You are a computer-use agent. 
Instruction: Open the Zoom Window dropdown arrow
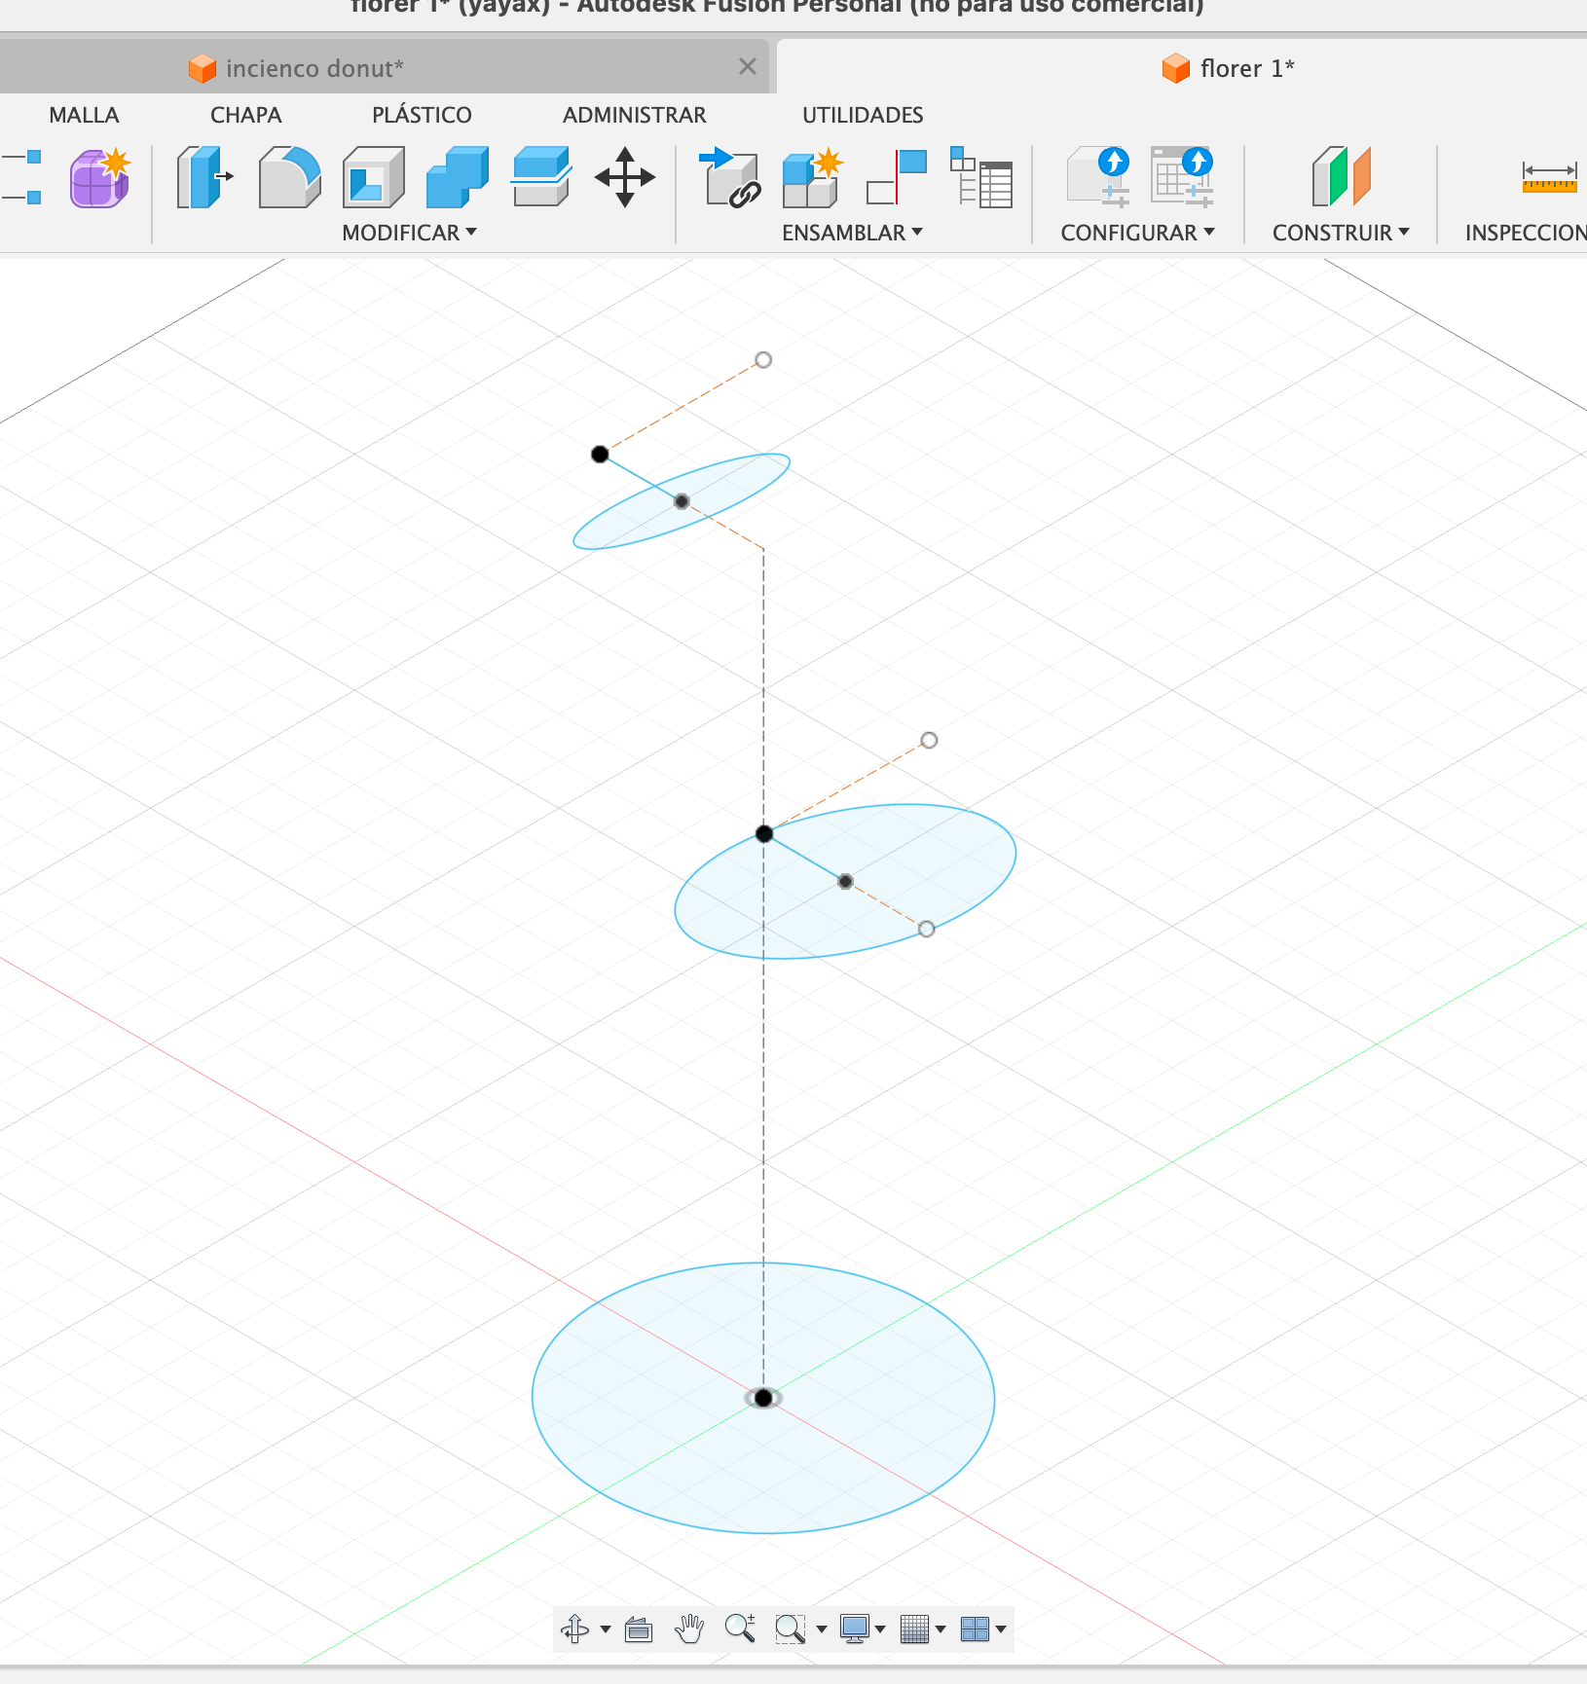822,1629
